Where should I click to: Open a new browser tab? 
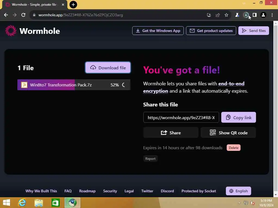73,5
